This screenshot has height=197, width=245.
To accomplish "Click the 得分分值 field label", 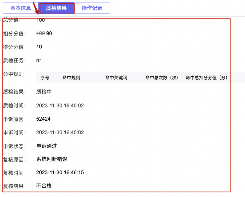I will 15,47.
